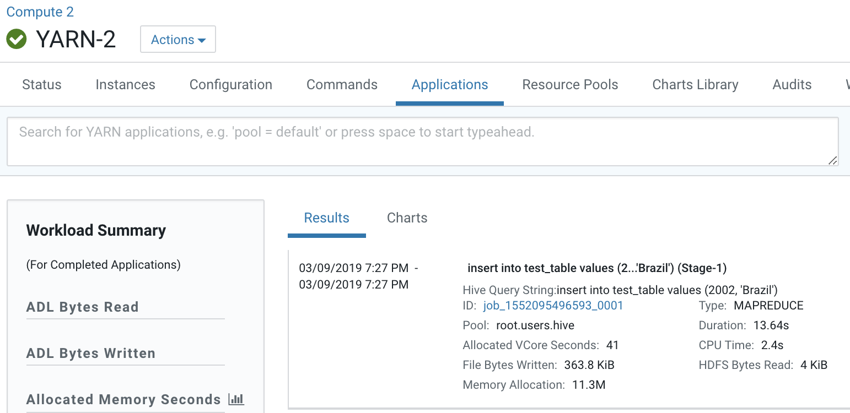Screen dimensions: 850x413
Task: Select the Configuration tab
Action: point(230,84)
